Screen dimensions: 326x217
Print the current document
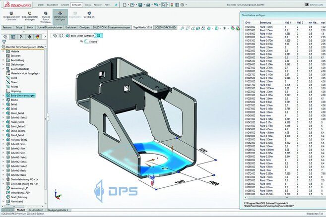point(148,4)
